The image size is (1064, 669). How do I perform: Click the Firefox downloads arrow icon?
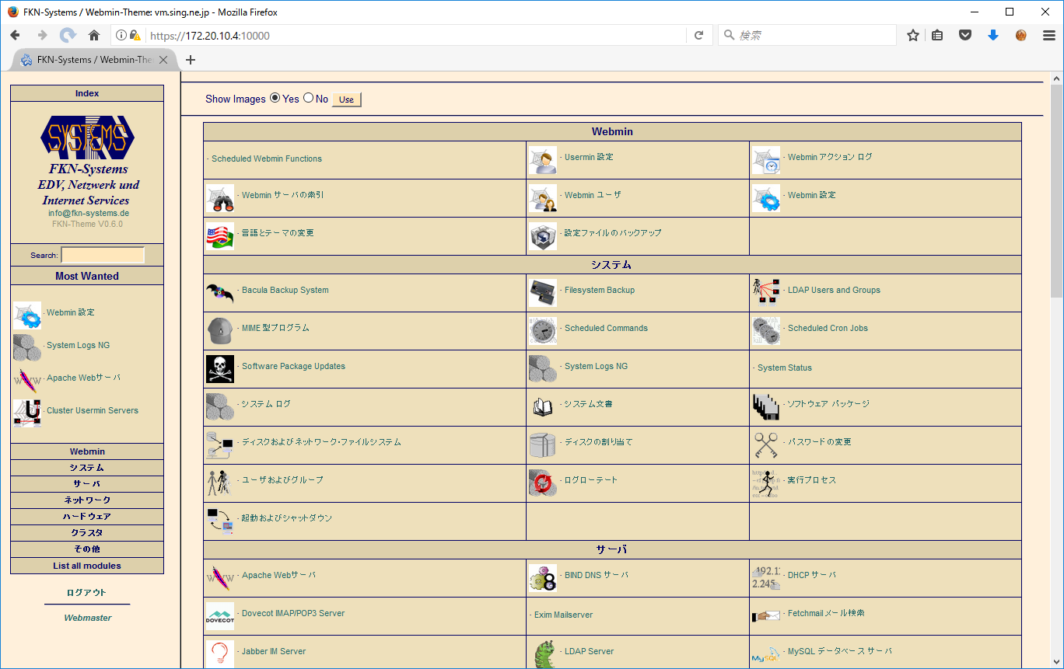click(992, 35)
